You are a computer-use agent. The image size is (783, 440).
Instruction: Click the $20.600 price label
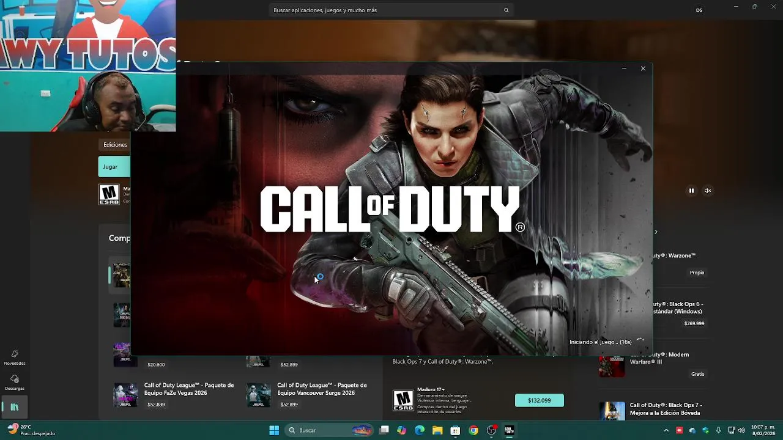156,365
